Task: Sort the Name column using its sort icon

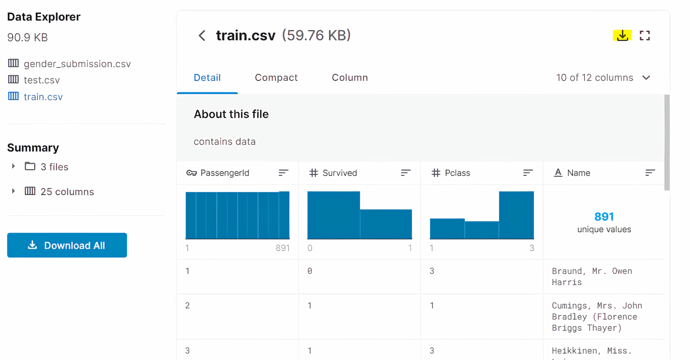Action: point(650,172)
